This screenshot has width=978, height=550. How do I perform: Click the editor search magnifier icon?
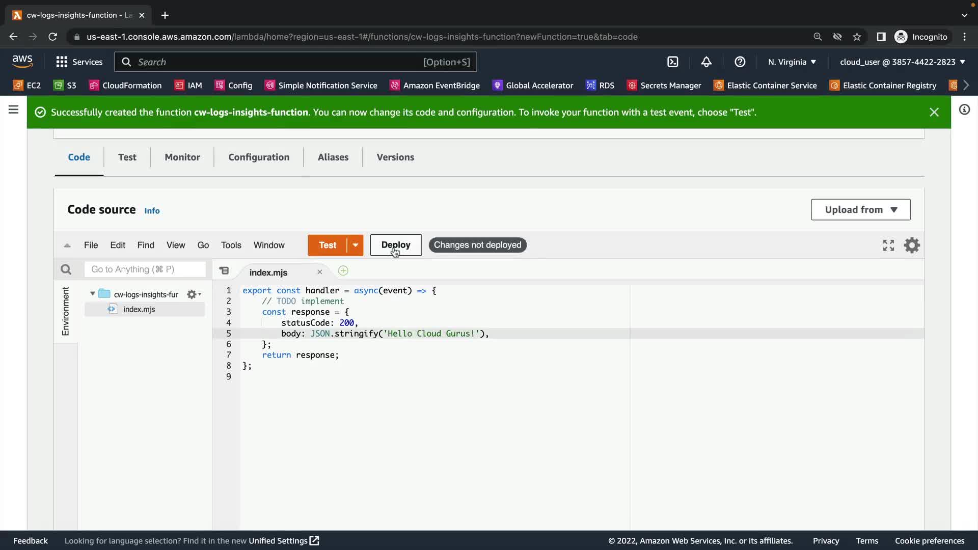[x=66, y=269]
